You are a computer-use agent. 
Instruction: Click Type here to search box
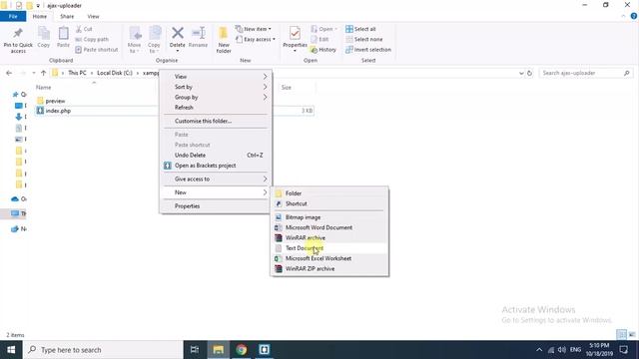click(x=103, y=350)
